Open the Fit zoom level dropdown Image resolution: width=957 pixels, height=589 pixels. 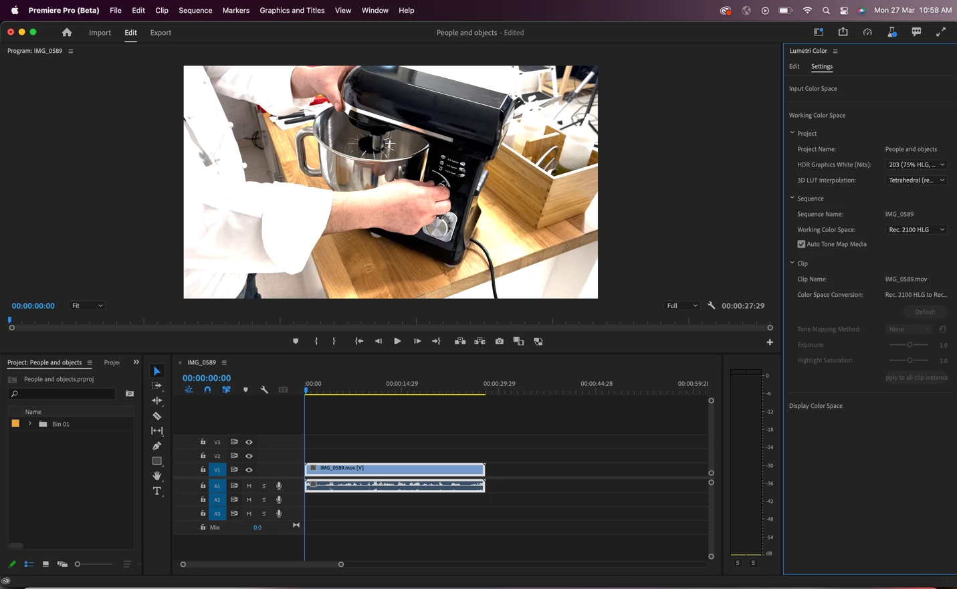(x=87, y=306)
